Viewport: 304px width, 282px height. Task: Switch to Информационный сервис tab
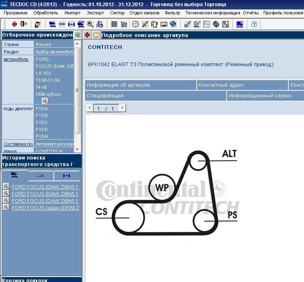click(x=266, y=96)
